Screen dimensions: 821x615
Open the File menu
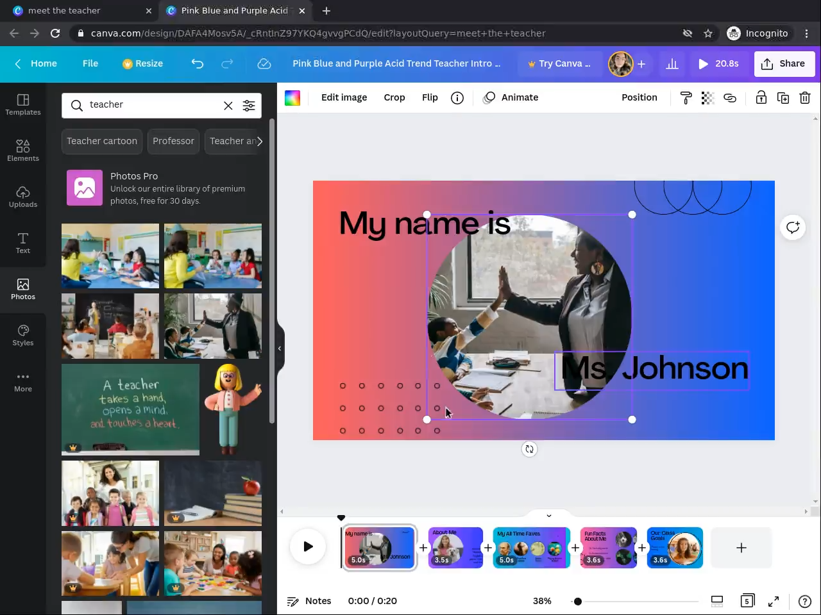pos(90,63)
